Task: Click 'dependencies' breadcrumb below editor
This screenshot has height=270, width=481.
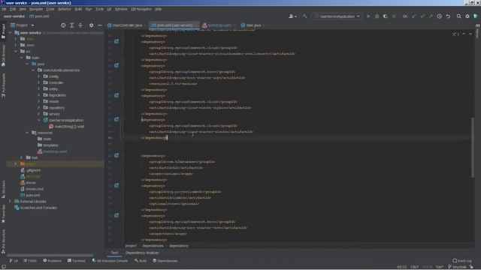Action: pos(153,246)
